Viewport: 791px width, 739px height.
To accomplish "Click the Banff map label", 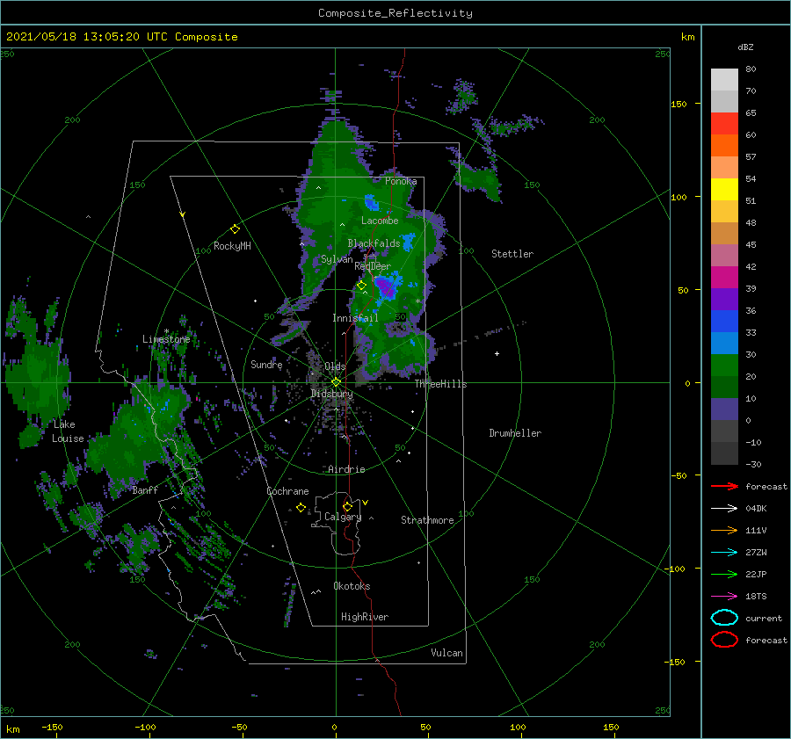I will pyautogui.click(x=145, y=490).
